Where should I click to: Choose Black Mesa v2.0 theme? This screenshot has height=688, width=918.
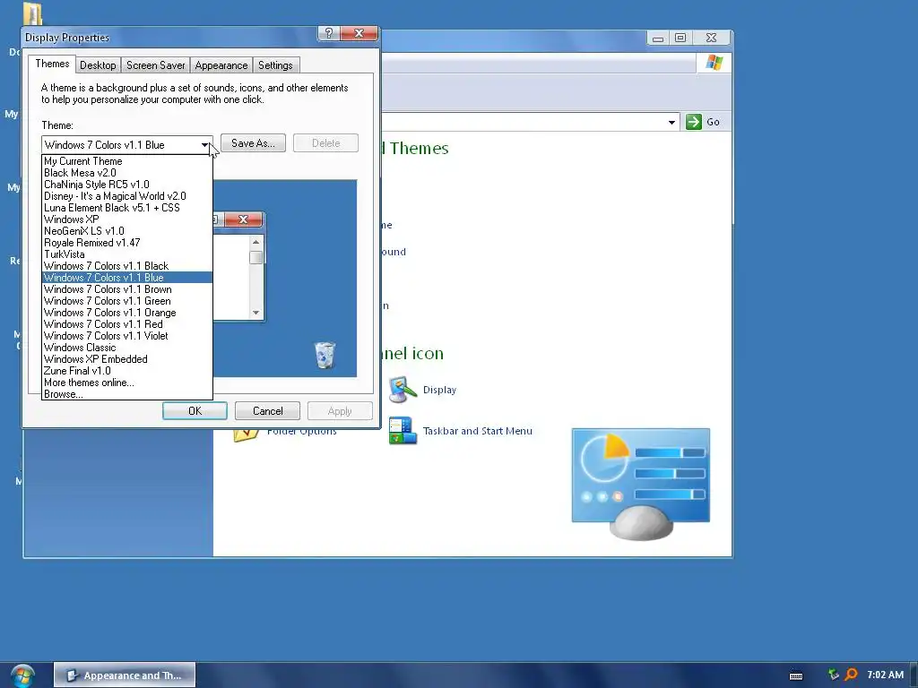[127, 173]
